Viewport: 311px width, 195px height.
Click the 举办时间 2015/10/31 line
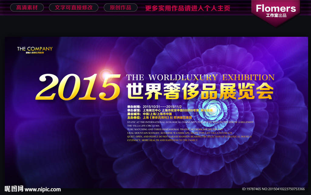[x=155, y=107]
